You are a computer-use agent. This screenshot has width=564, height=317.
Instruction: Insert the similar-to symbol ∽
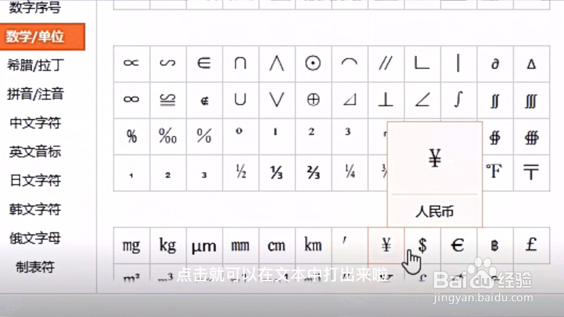(168, 64)
